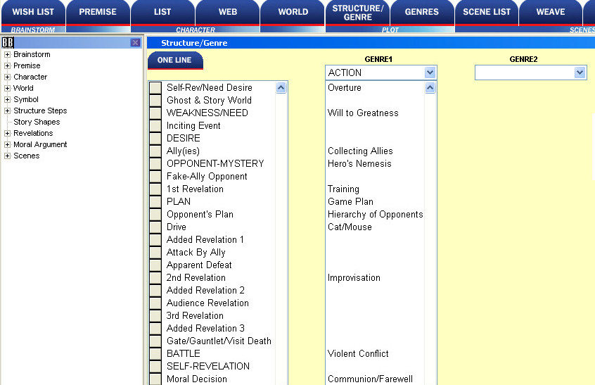Click the panel icon atop the sidebar
Image resolution: width=595 pixels, height=385 pixels.
point(8,43)
